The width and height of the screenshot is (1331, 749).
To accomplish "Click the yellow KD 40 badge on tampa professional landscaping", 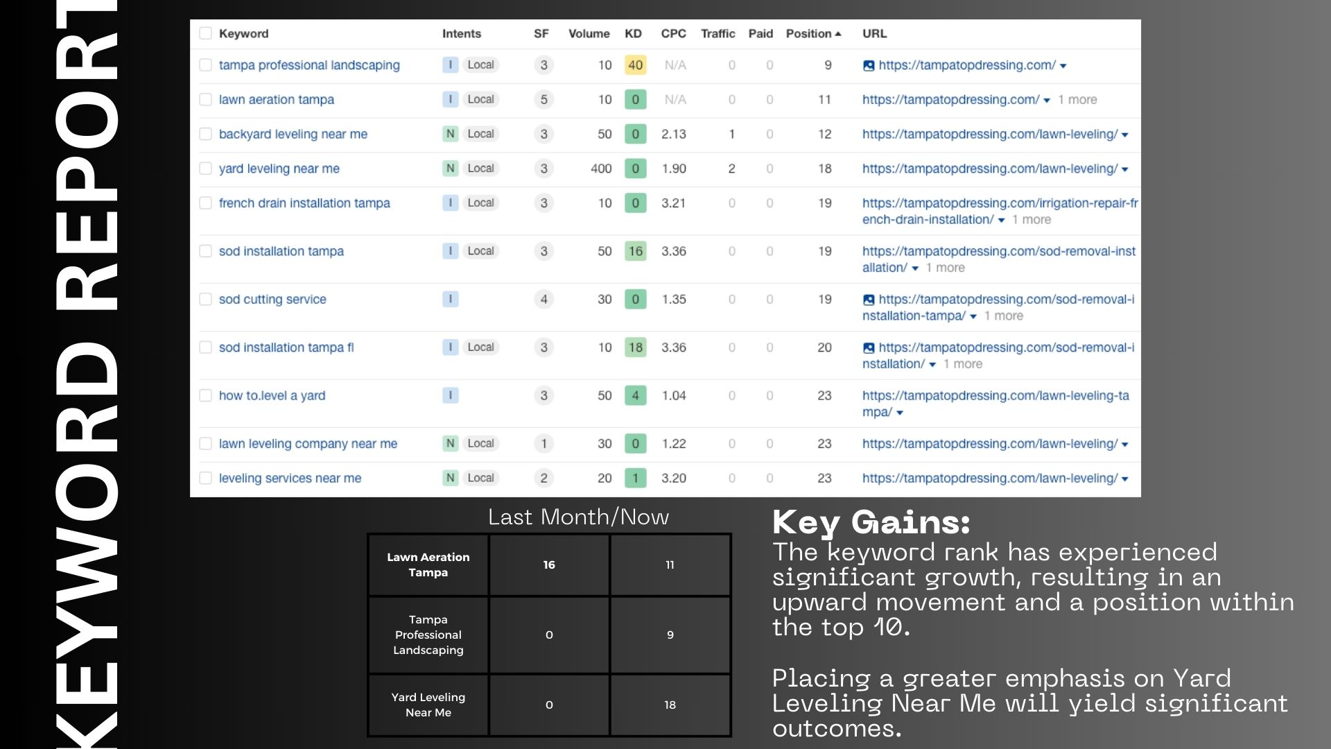I will point(635,65).
